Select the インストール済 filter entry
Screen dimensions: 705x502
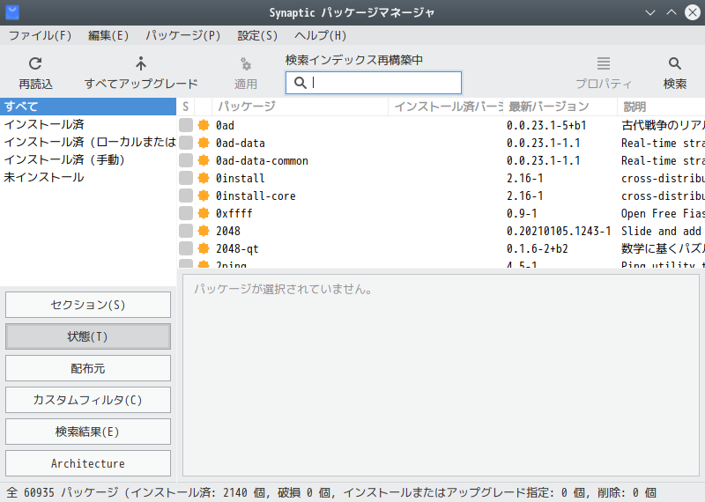click(x=88, y=124)
